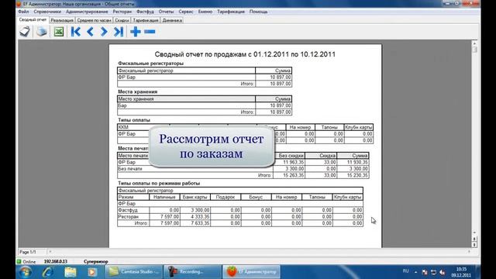Export report to Excel with green icon
This screenshot has width=496, height=279.
pos(59,32)
